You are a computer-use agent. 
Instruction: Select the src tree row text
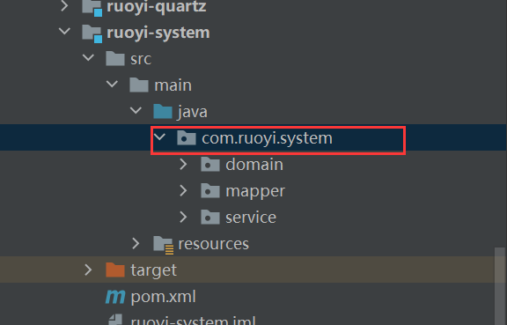click(x=141, y=59)
